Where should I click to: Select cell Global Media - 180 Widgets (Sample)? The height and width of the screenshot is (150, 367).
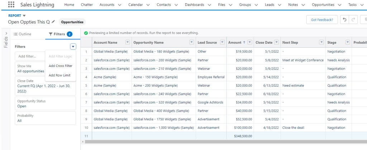[163, 52]
